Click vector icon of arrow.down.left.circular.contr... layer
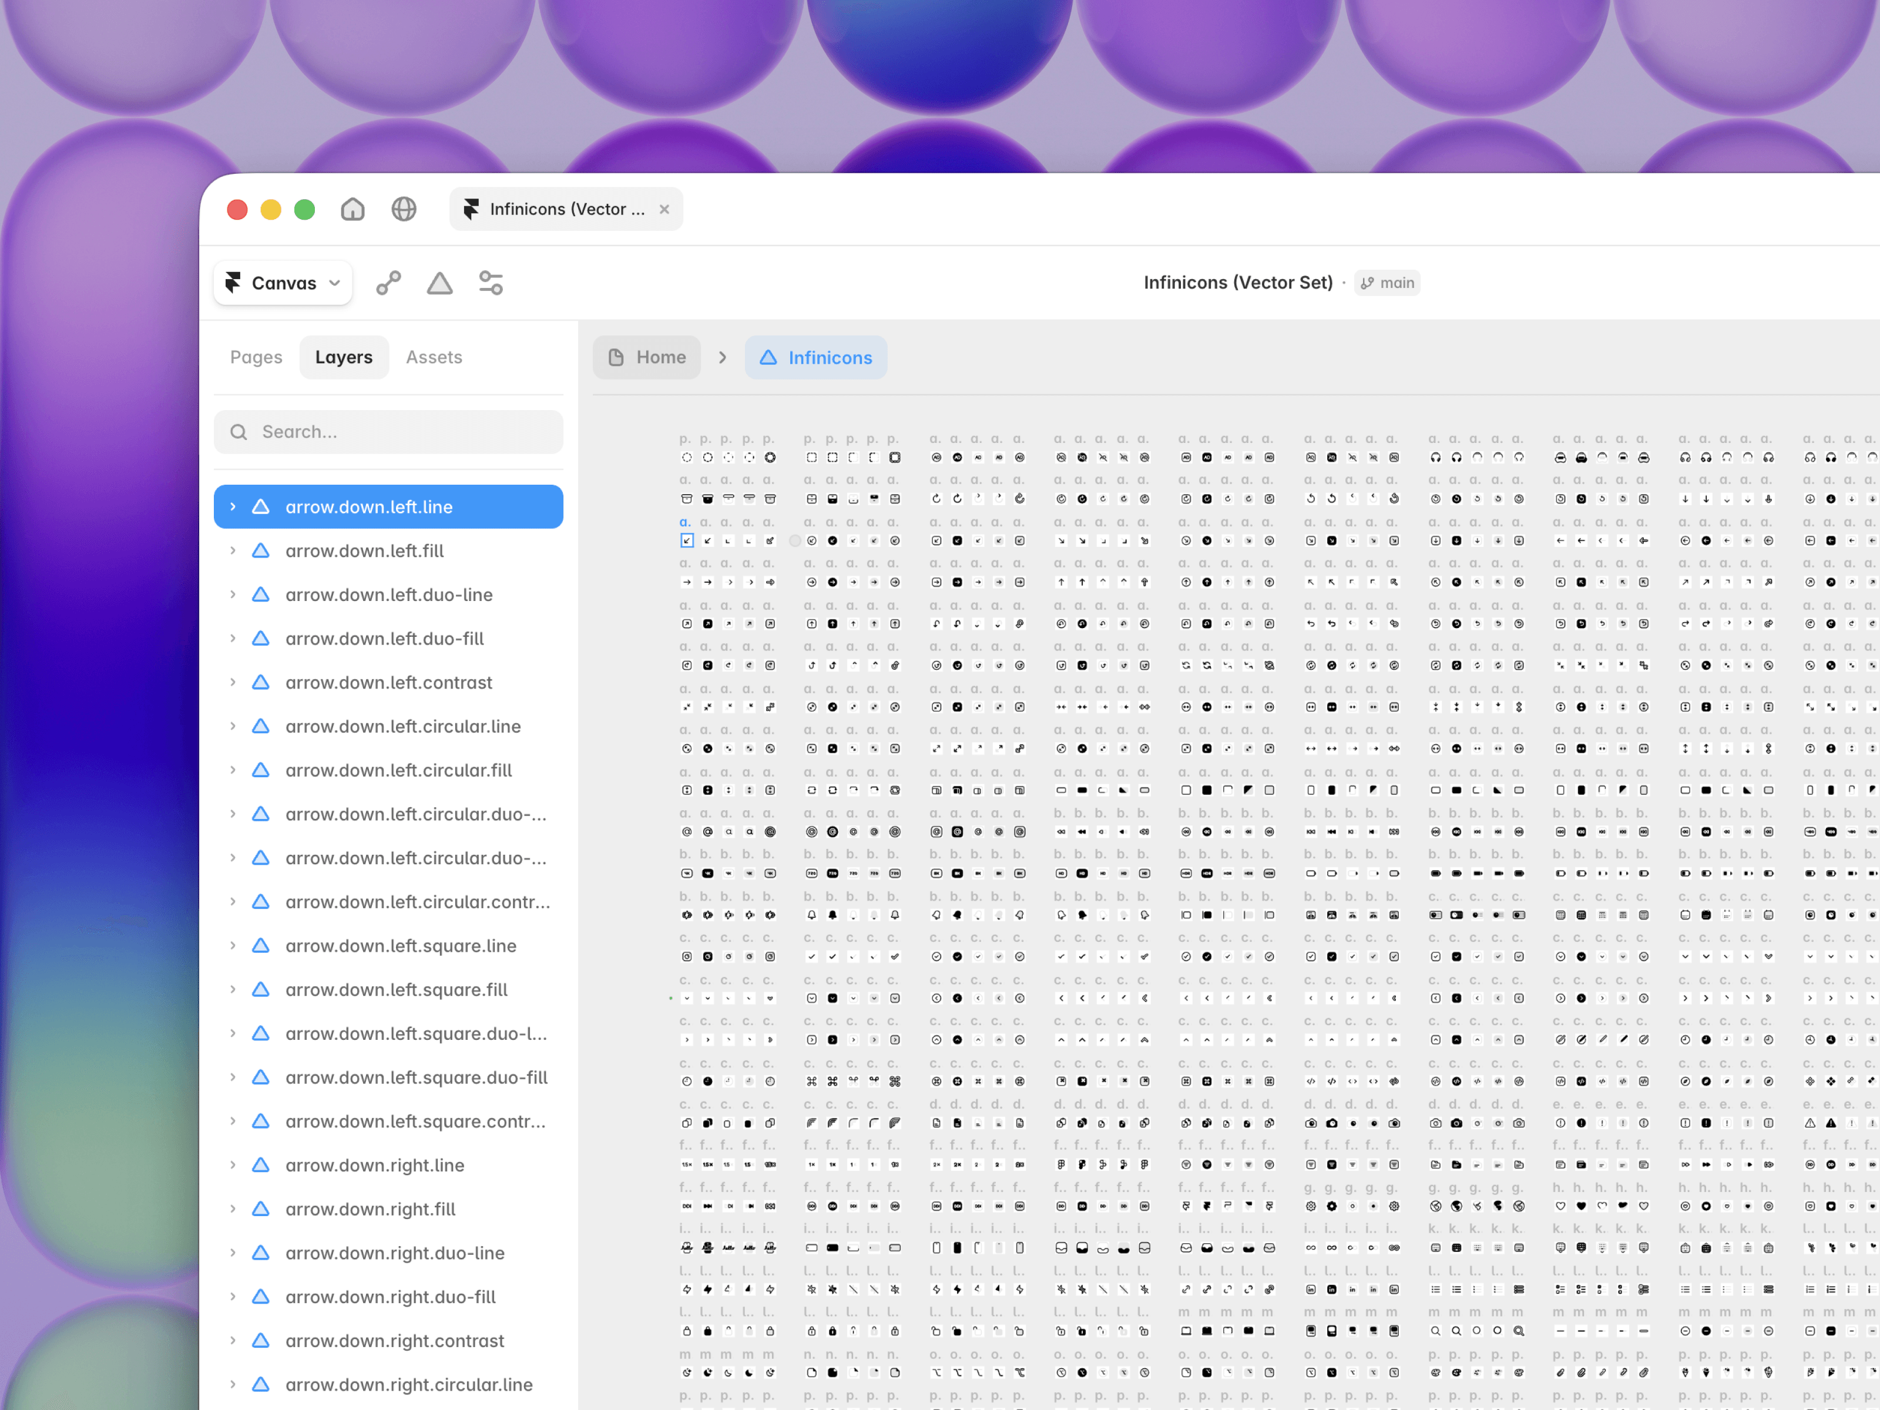The height and width of the screenshot is (1410, 1880). 261,902
